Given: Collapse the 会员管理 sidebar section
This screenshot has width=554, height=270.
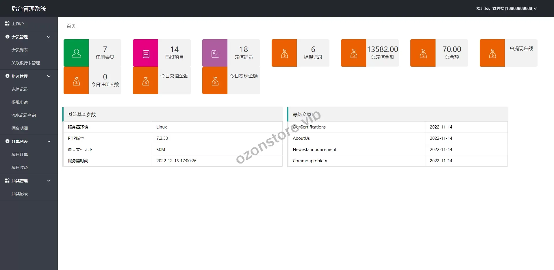Looking at the screenshot, I should click(49, 37).
